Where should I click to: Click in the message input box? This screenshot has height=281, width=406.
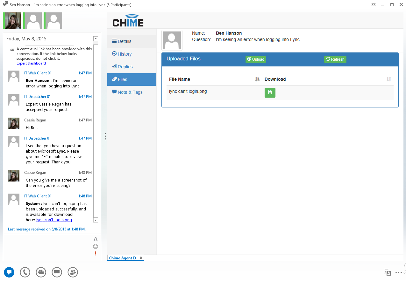tap(48, 247)
